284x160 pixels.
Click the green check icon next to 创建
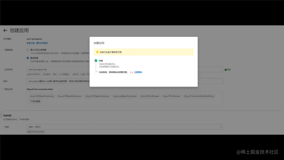[96, 61]
